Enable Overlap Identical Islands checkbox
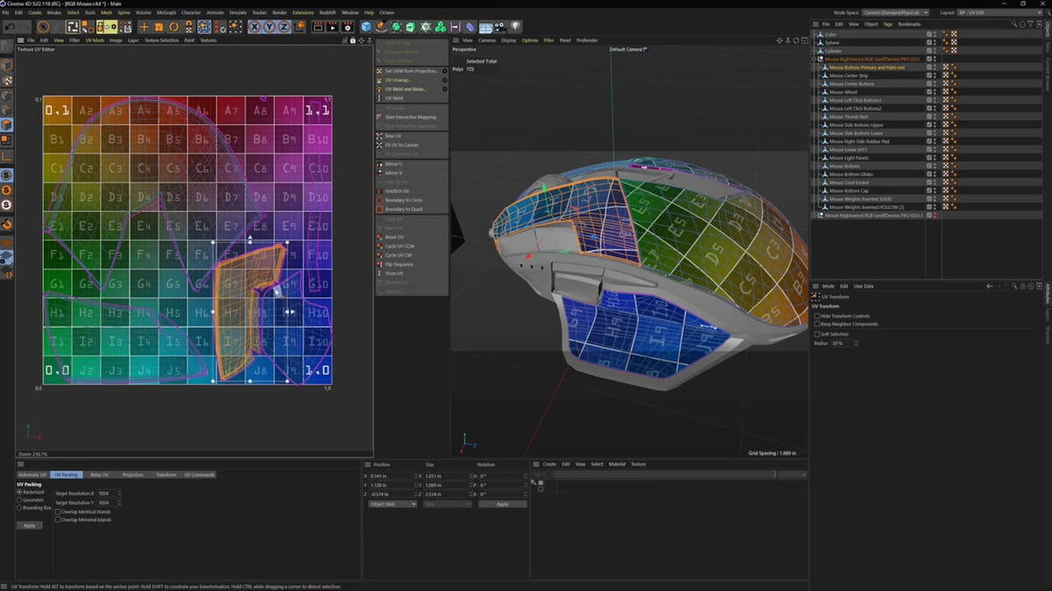 click(58, 511)
